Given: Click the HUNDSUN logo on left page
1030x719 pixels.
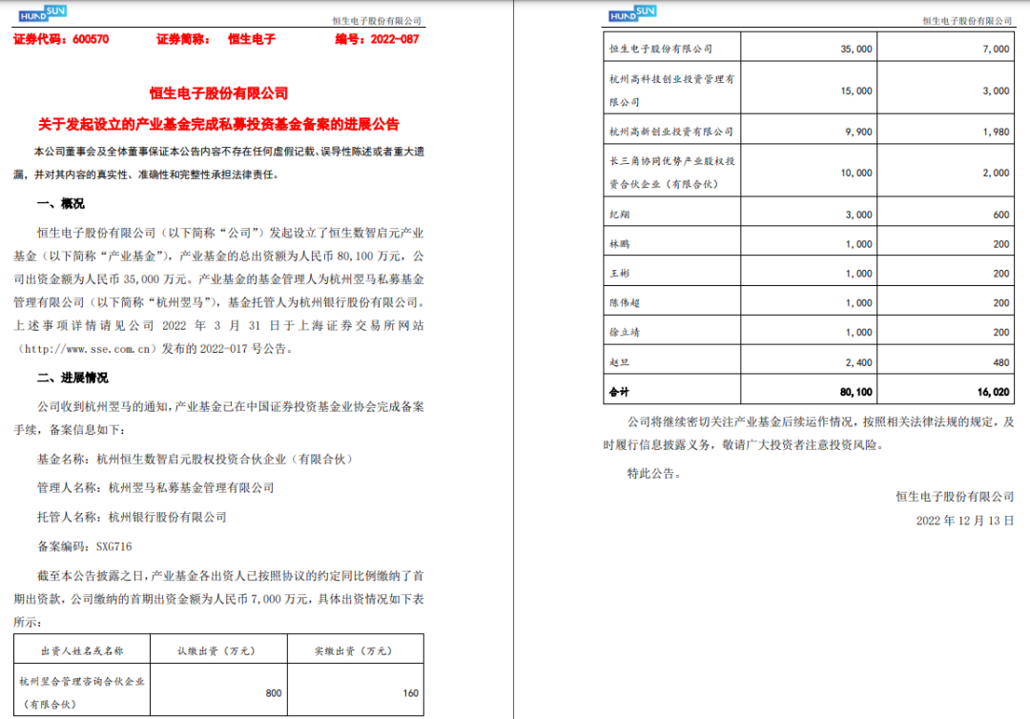Looking at the screenshot, I should pyautogui.click(x=43, y=13).
